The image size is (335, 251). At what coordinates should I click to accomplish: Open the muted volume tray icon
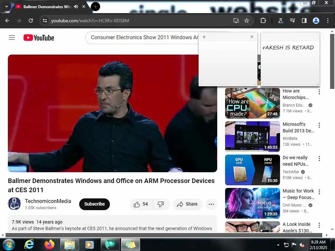pyautogui.click(x=302, y=245)
